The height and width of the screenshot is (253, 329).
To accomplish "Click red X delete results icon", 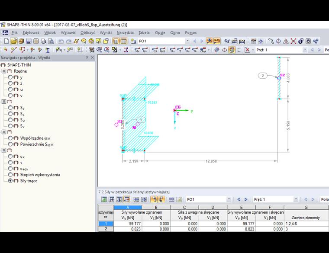I will [x=247, y=50].
